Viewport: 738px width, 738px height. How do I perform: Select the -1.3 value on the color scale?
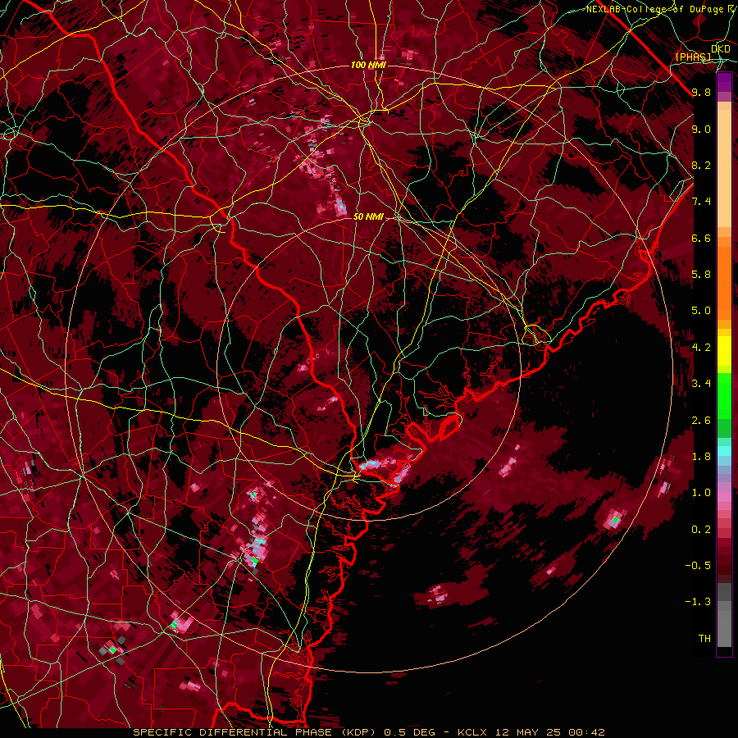click(698, 602)
